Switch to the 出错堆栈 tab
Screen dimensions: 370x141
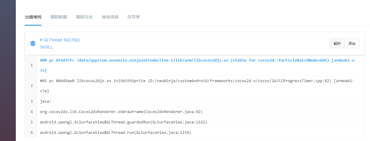[x=33, y=17]
